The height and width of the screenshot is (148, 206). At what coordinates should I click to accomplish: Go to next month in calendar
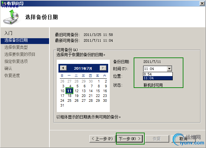pos(103,68)
